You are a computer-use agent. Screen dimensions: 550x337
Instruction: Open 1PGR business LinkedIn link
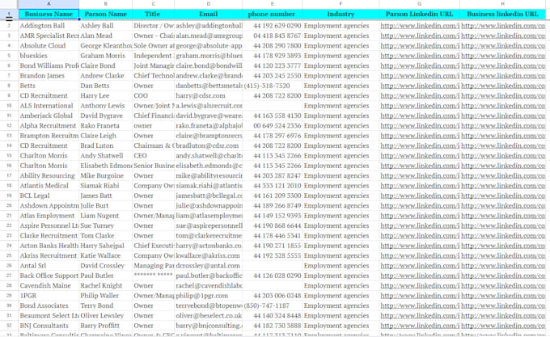click(503, 296)
